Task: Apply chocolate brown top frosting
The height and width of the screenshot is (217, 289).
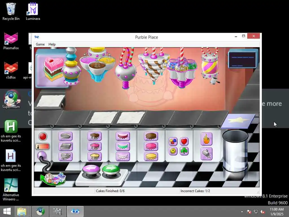Action: [x=151, y=136]
